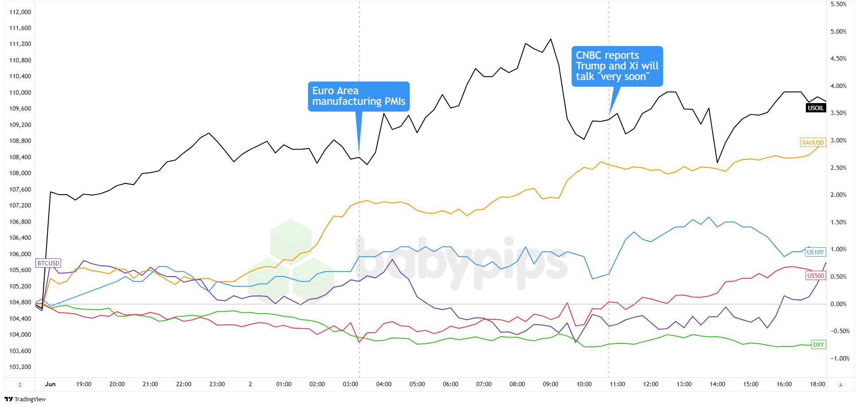859x407 pixels.
Task: Select the DXY series label
Action: pos(818,345)
